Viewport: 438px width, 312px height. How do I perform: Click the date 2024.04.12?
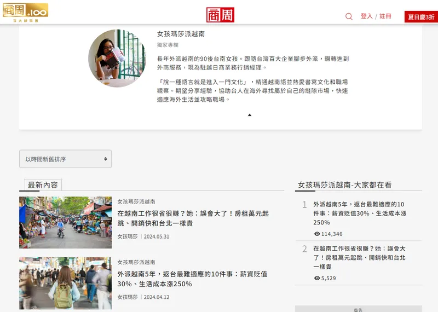coord(157,297)
